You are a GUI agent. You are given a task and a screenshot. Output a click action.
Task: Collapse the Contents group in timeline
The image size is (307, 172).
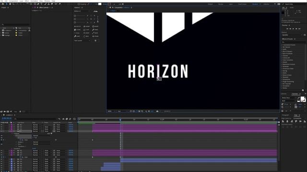[12, 133]
